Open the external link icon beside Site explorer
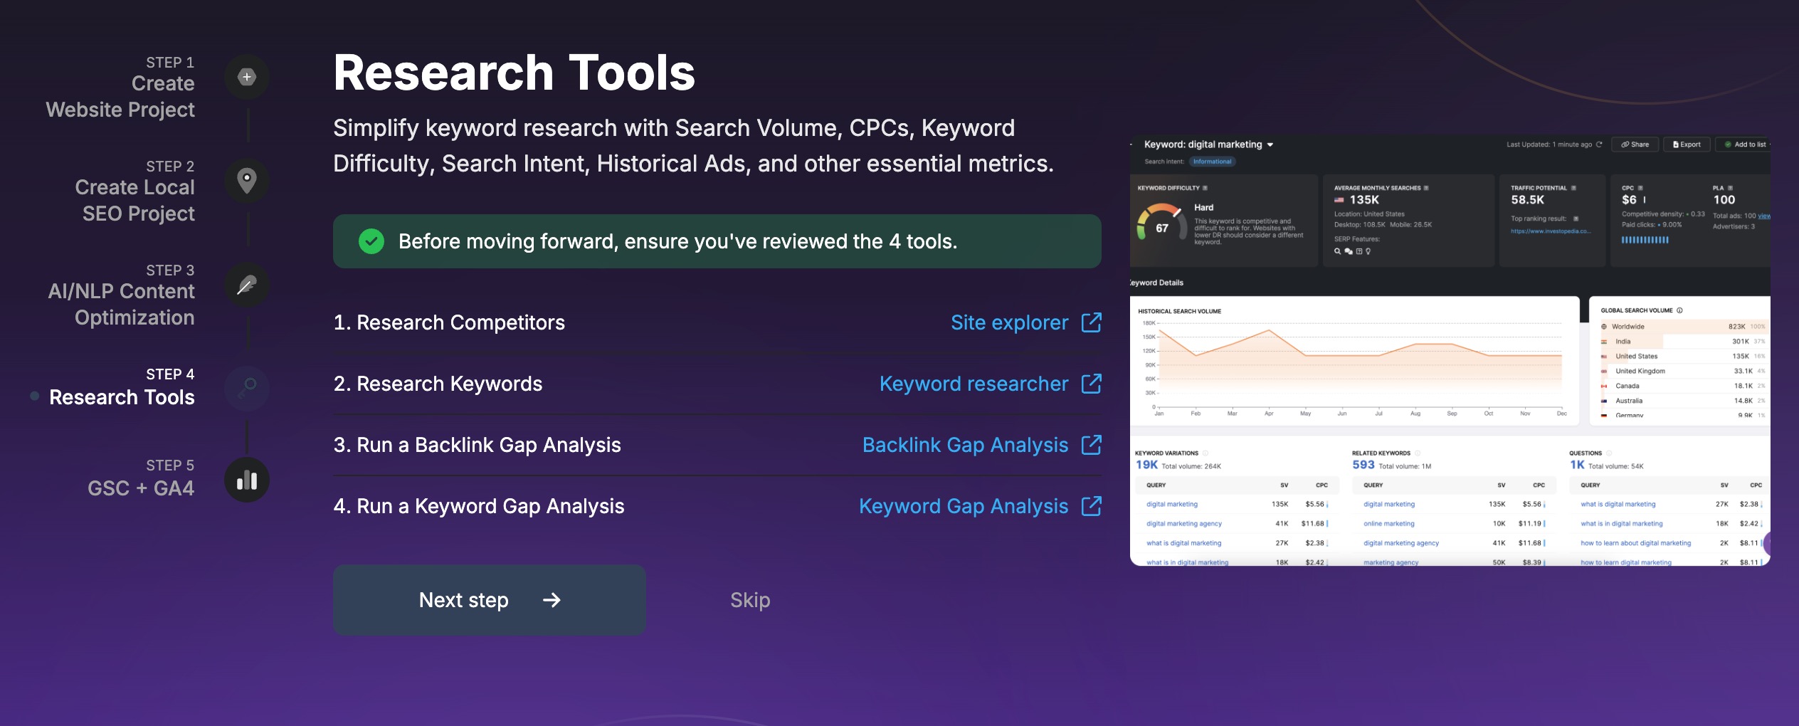 pos(1092,322)
